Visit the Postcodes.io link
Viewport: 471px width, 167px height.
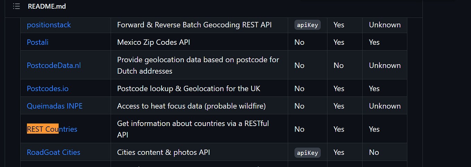[48, 89]
